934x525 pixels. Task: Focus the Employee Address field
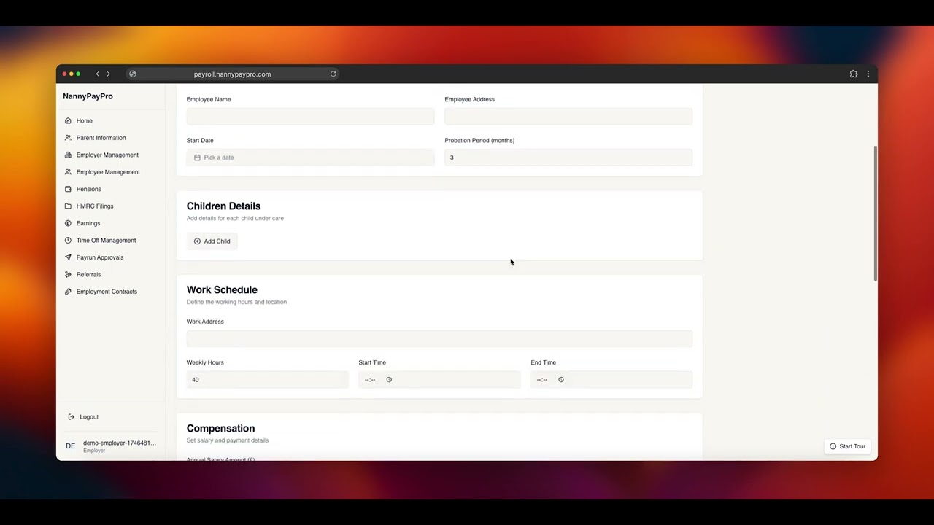tap(568, 117)
